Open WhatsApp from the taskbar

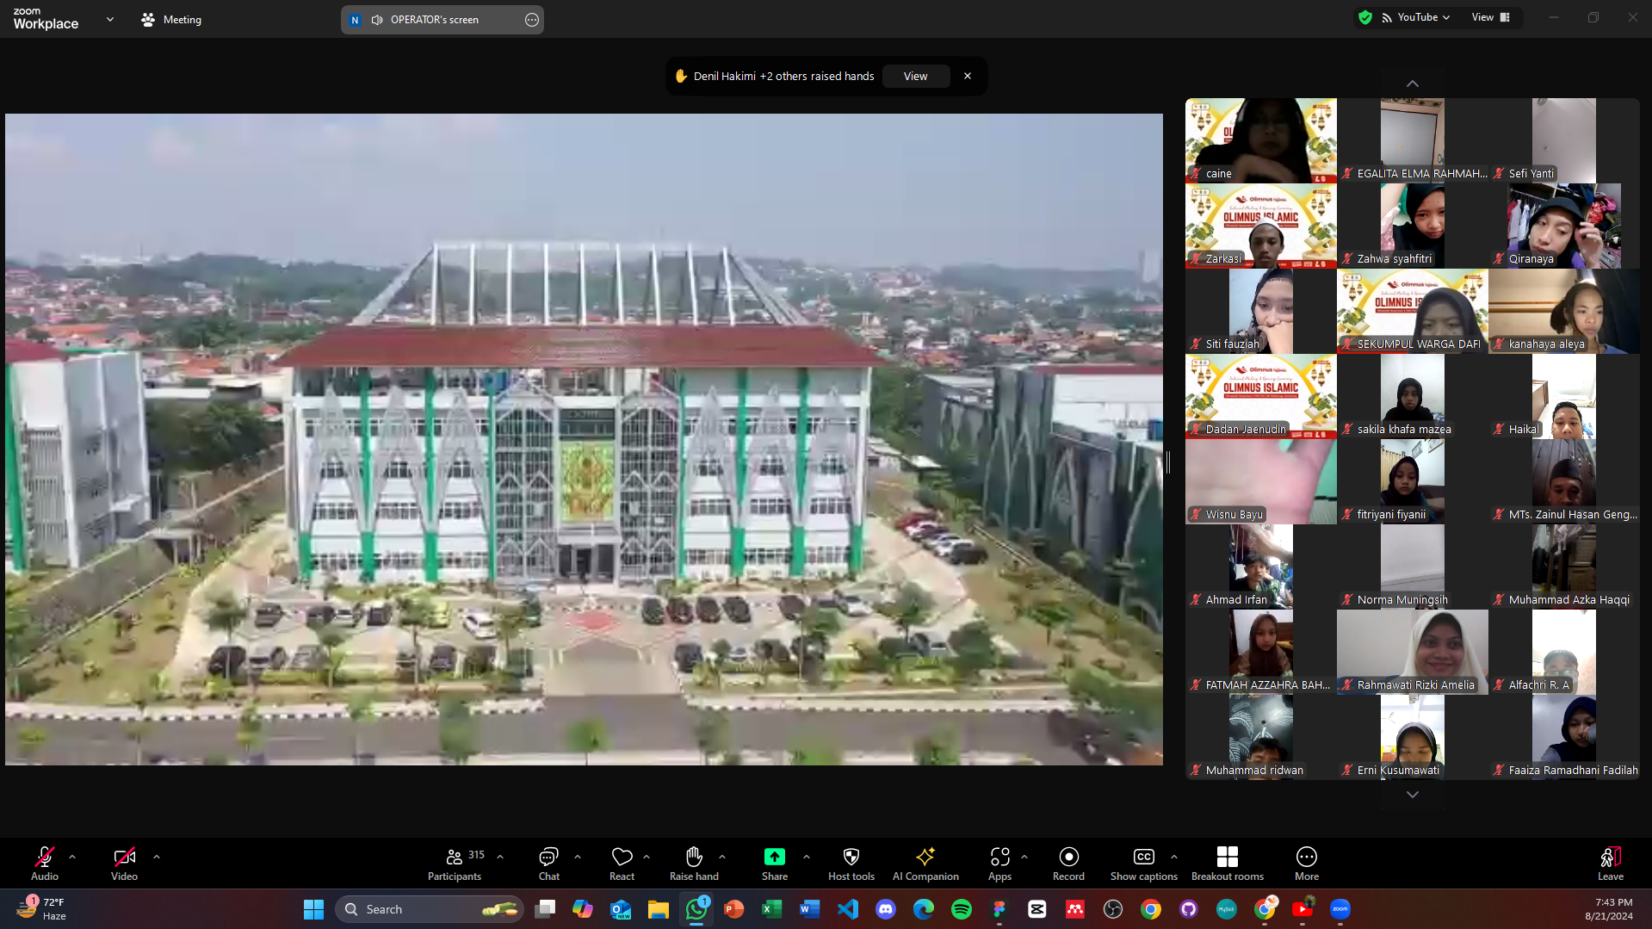coord(696,909)
